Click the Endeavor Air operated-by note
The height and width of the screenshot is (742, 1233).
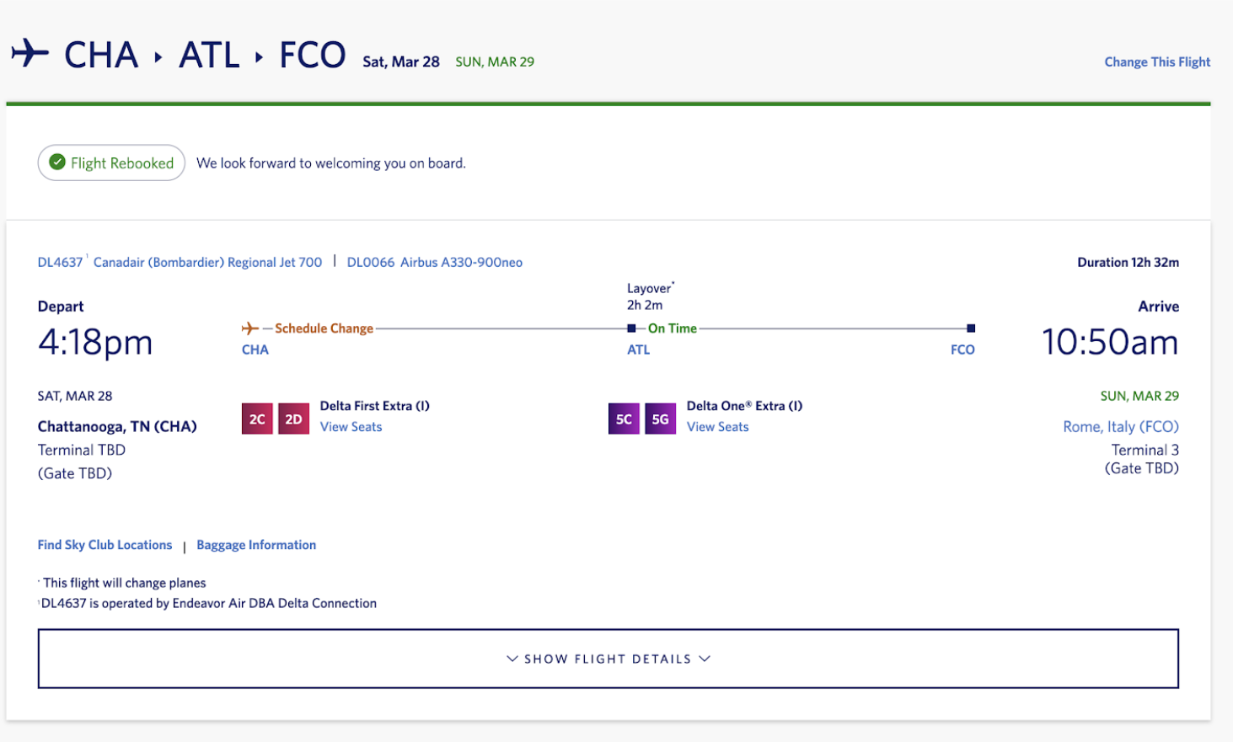tap(207, 603)
